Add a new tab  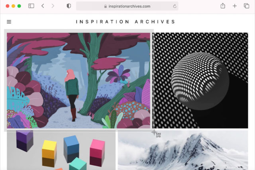pyautogui.click(x=235, y=6)
